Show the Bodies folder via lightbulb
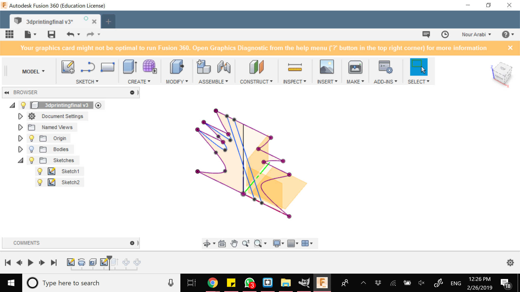Viewport: 520px width, 292px height. pyautogui.click(x=31, y=149)
